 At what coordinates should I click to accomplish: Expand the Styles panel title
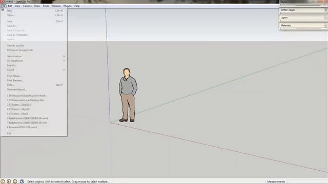pyautogui.click(x=284, y=2)
